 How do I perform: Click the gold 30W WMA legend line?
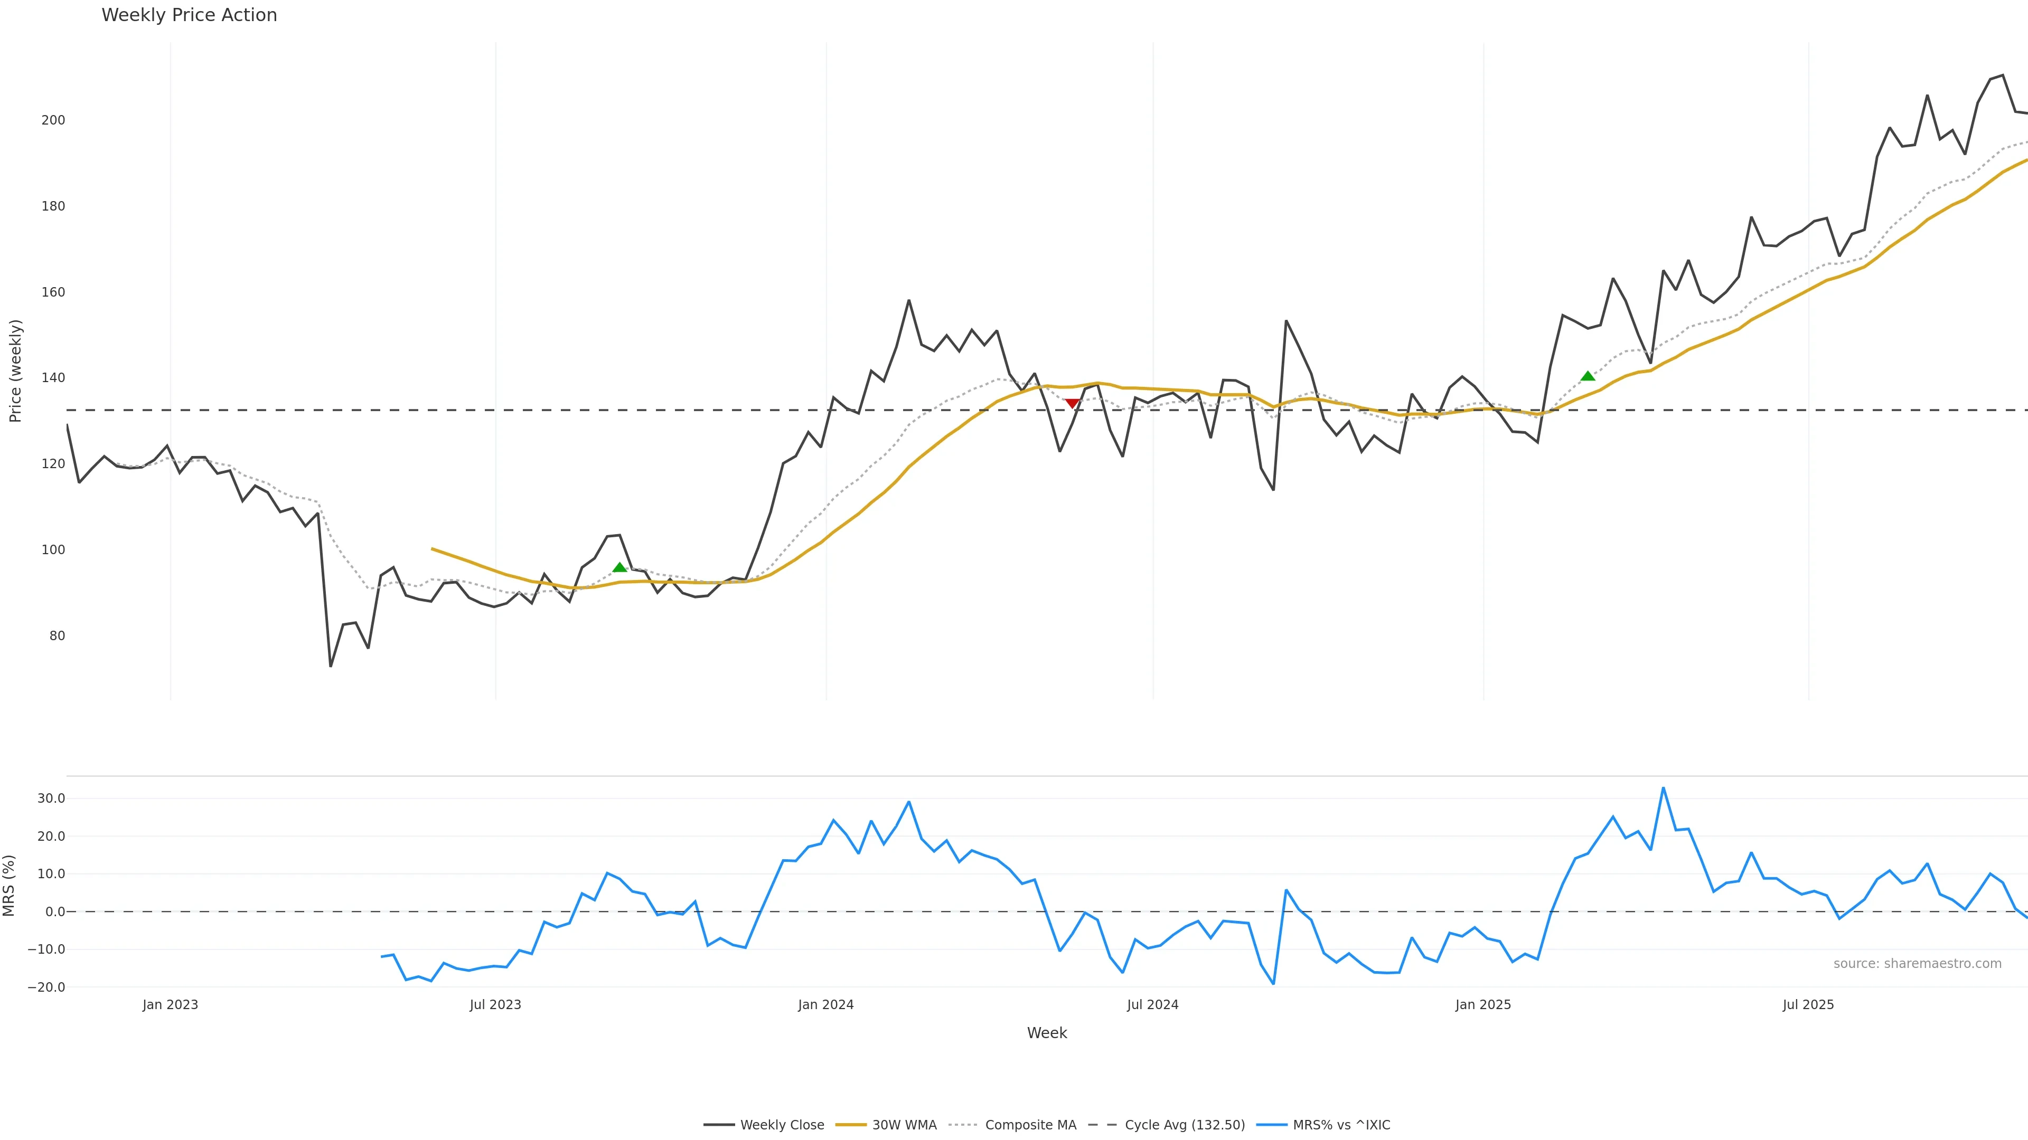click(x=850, y=1125)
